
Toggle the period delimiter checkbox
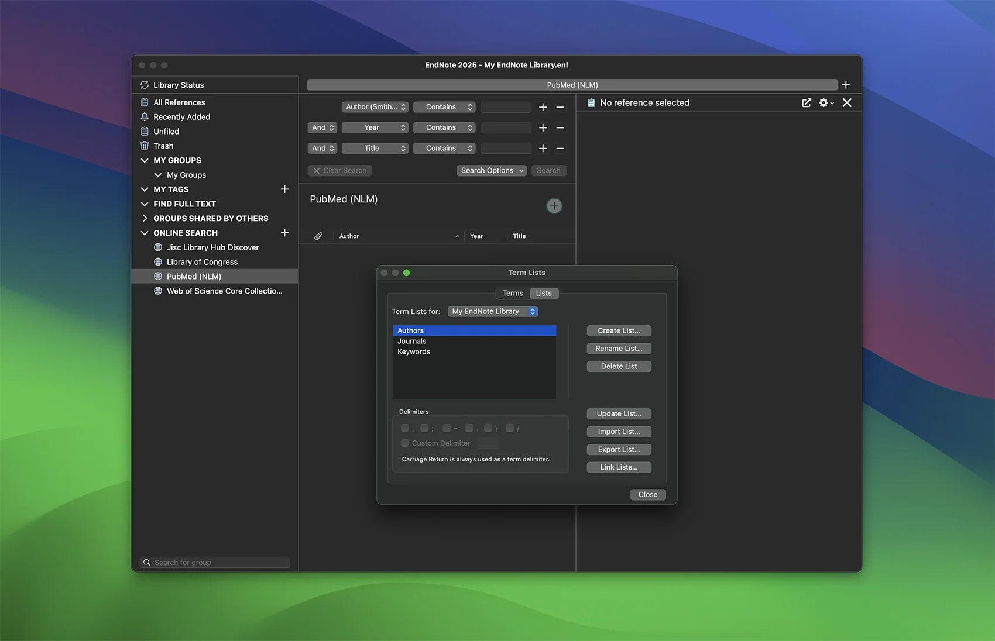469,428
